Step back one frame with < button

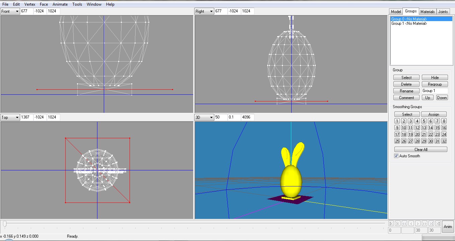pyautogui.click(x=411, y=223)
